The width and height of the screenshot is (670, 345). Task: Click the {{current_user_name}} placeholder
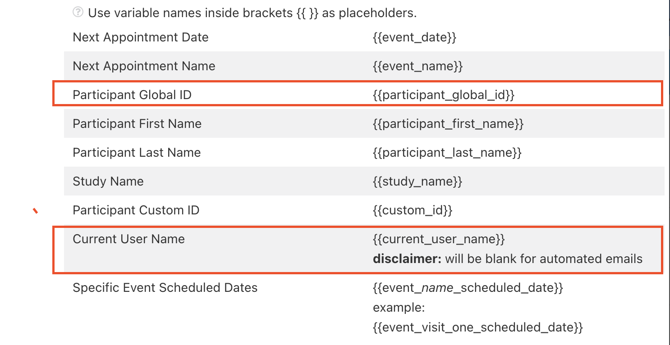439,239
